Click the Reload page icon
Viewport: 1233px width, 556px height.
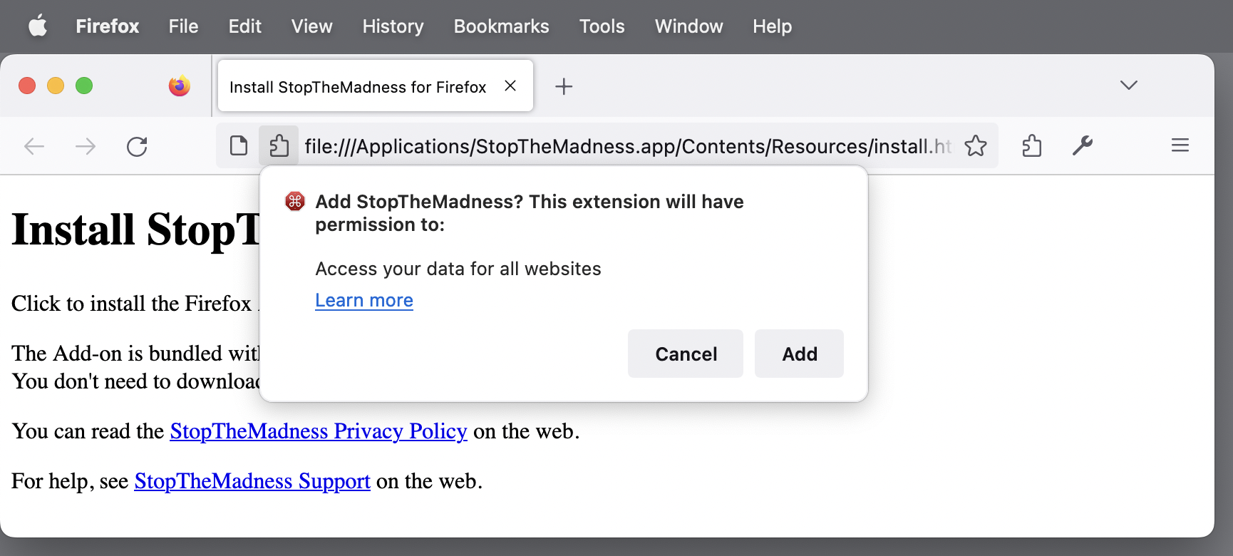pyautogui.click(x=137, y=147)
